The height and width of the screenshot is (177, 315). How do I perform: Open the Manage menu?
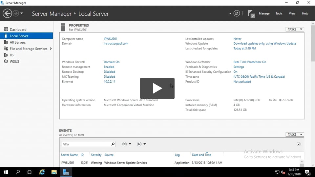pos(264,13)
